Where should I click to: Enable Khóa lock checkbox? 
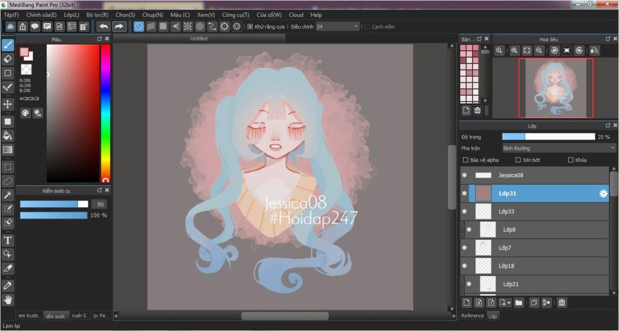coord(571,160)
